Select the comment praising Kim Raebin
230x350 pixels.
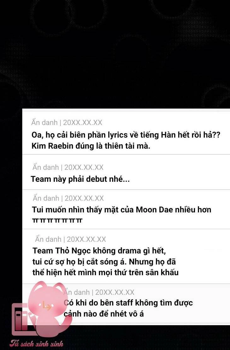pyautogui.click(x=126, y=132)
